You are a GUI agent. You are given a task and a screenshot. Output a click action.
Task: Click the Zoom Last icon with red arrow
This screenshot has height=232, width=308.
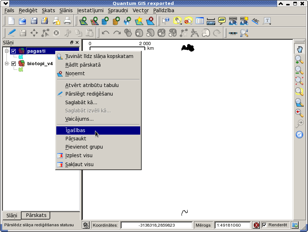click(x=299, y=113)
